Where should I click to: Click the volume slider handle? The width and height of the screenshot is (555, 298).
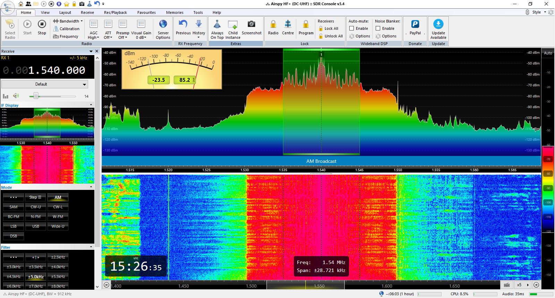[x=36, y=96]
